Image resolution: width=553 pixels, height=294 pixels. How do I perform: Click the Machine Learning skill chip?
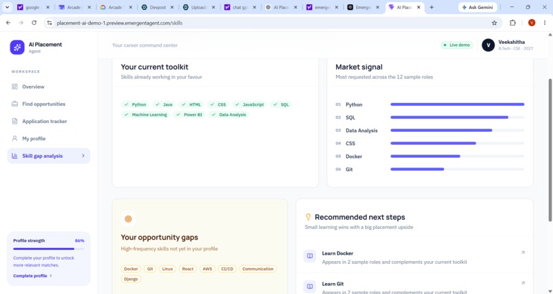point(145,115)
